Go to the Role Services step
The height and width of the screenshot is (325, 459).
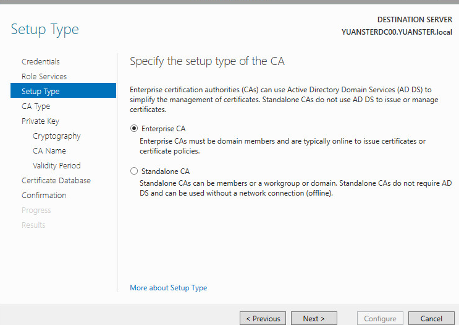tap(44, 77)
